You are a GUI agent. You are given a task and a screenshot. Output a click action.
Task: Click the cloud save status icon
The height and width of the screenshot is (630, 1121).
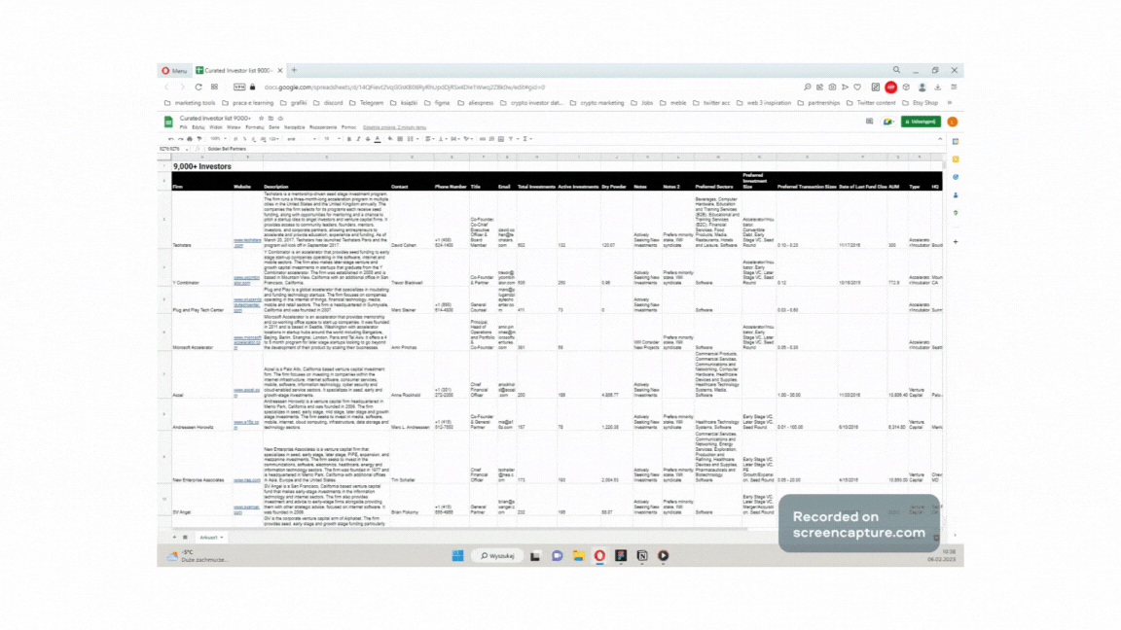click(x=280, y=118)
